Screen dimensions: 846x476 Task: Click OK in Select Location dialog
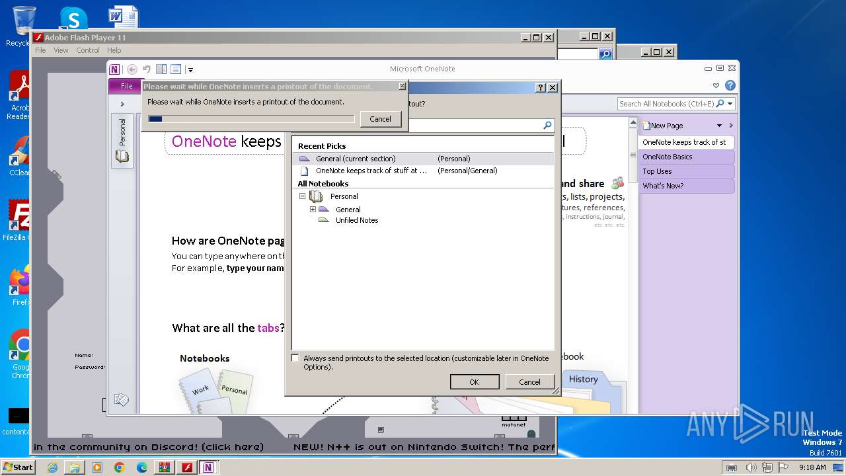click(x=474, y=382)
